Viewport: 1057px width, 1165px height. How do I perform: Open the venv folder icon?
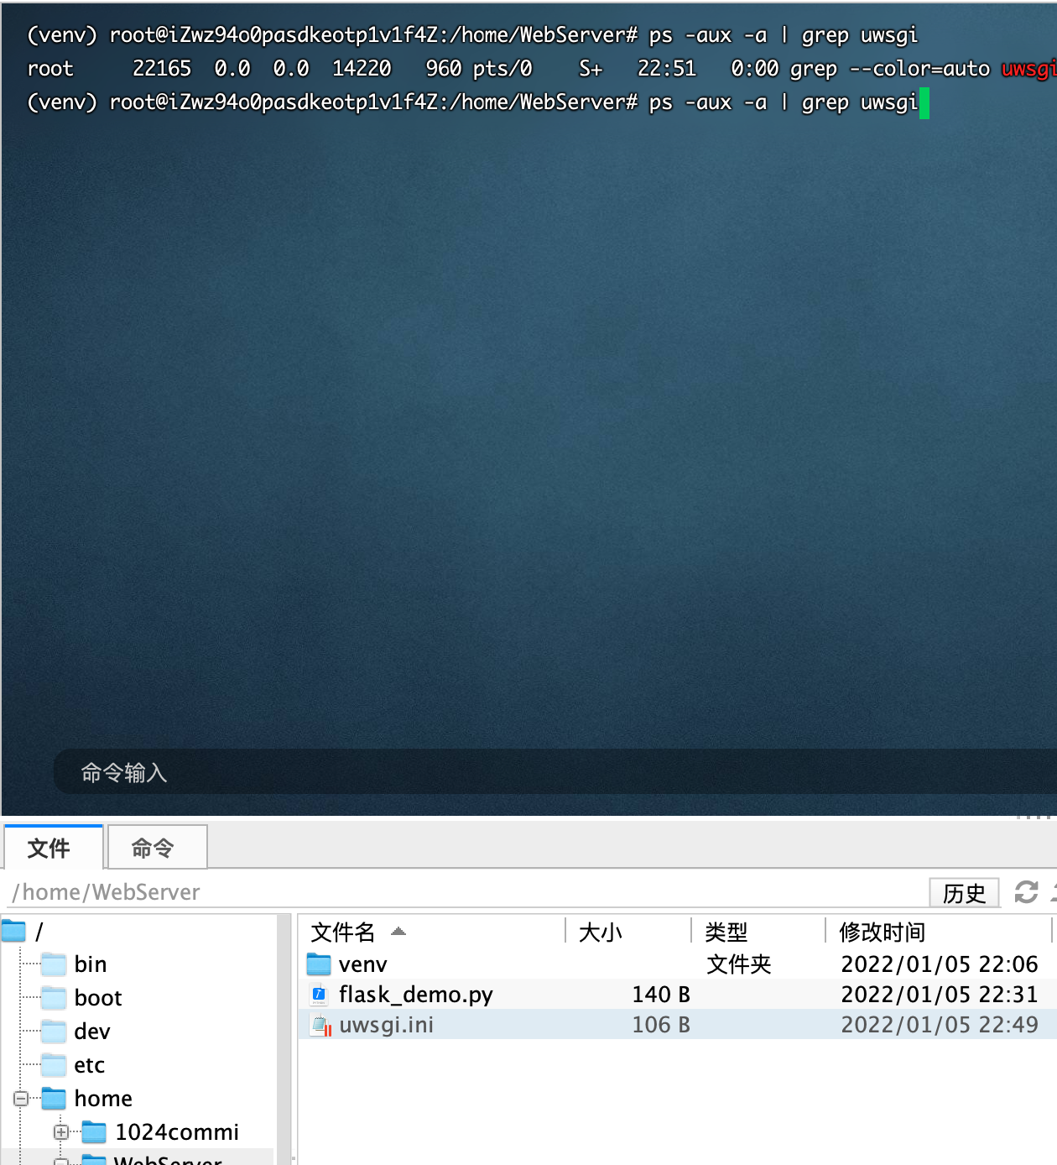coord(319,964)
